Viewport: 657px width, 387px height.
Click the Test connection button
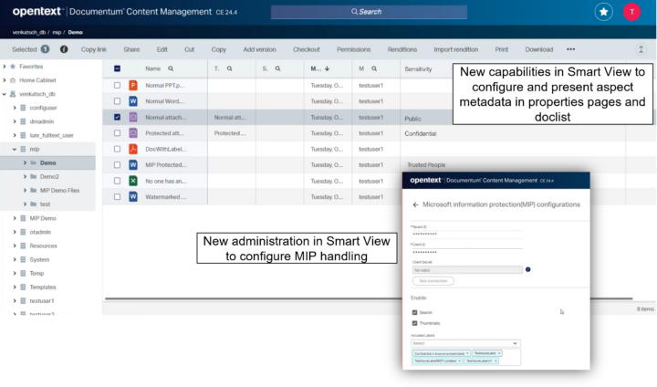tap(433, 281)
